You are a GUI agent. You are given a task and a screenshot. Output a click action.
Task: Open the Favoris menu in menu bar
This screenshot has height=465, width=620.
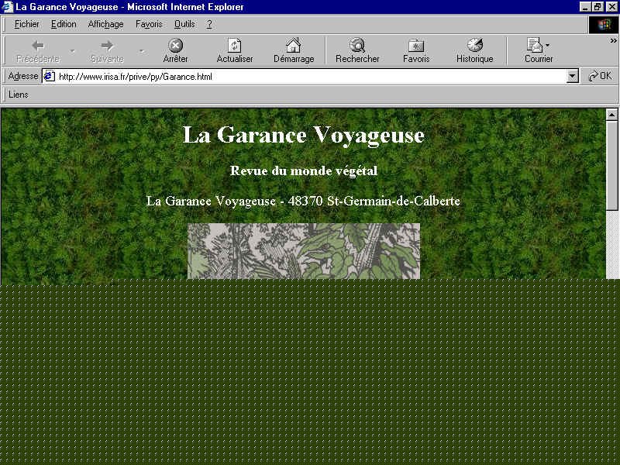pyautogui.click(x=149, y=25)
